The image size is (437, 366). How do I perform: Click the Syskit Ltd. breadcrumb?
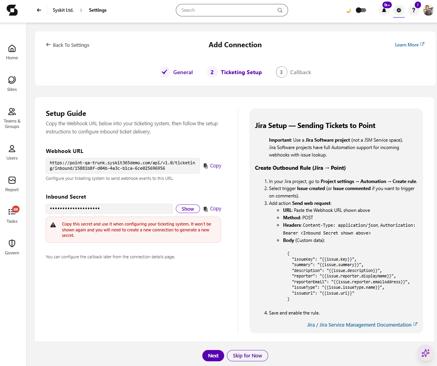(x=63, y=10)
